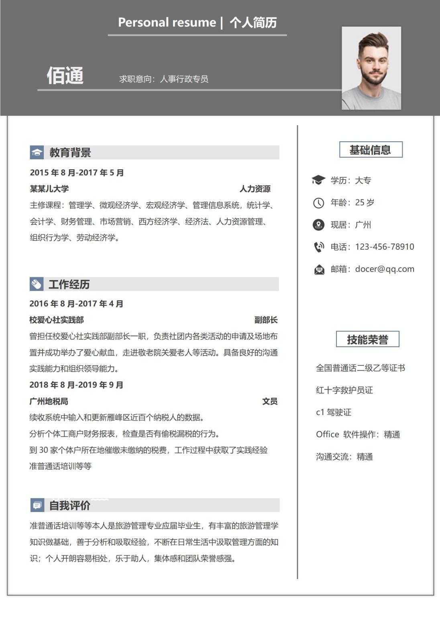Click the line starting 准普通话培训等等本人是旅游管理
This screenshot has width=440, height=622.
tap(154, 526)
